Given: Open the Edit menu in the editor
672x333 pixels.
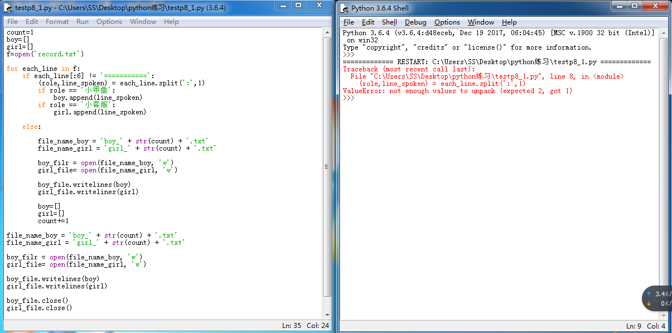Looking at the screenshot, I should [x=32, y=21].
